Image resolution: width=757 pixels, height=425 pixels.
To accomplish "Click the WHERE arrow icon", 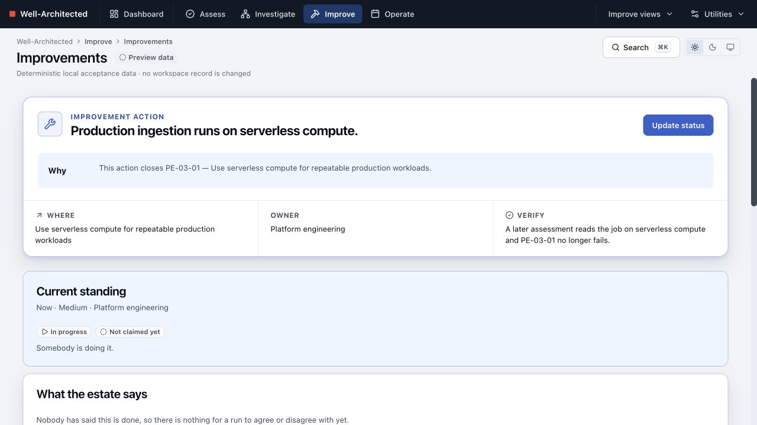I will click(x=39, y=215).
